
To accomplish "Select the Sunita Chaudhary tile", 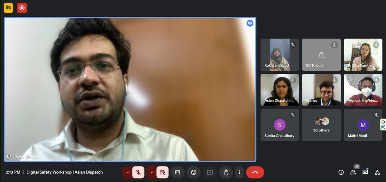I will tap(280, 125).
